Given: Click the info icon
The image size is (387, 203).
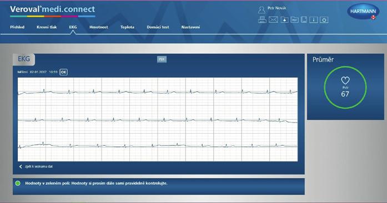Looking at the screenshot, I should pos(314,20).
